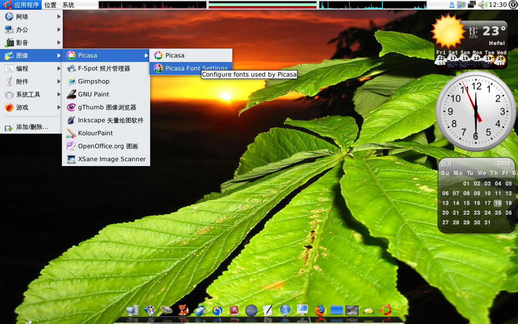Expand the 附件 category
518x324 pixels.
click(x=31, y=81)
